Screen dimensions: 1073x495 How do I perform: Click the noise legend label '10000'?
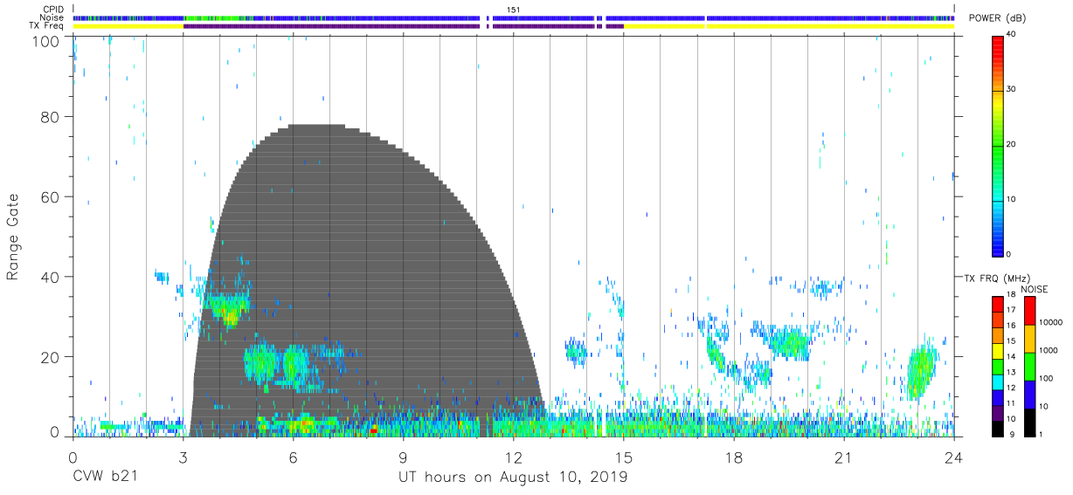click(1050, 322)
